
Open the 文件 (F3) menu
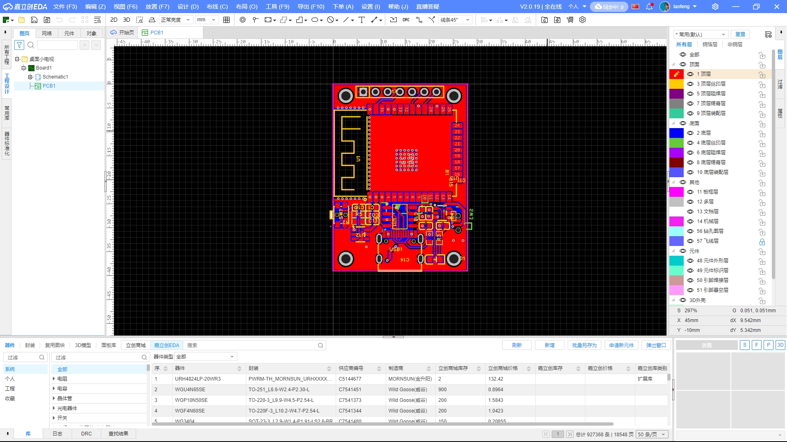65,7
